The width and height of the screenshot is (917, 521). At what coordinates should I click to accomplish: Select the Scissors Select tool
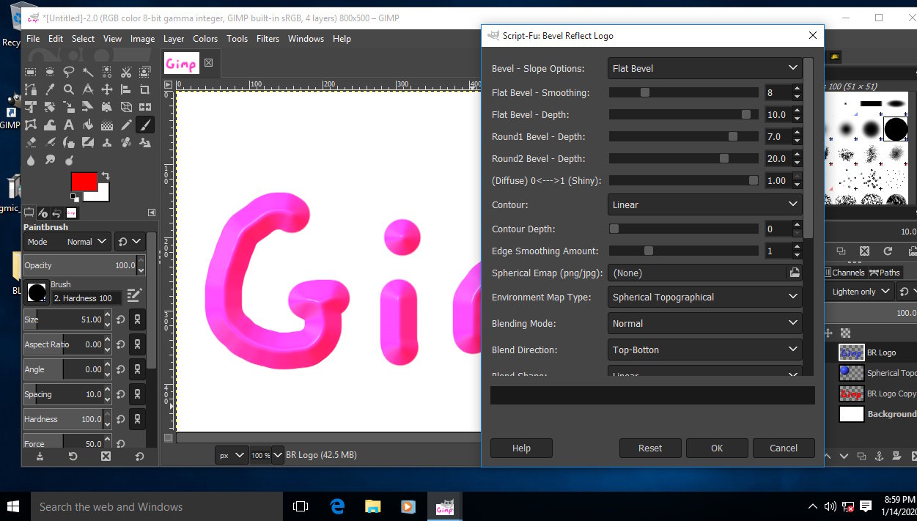pyautogui.click(x=126, y=72)
